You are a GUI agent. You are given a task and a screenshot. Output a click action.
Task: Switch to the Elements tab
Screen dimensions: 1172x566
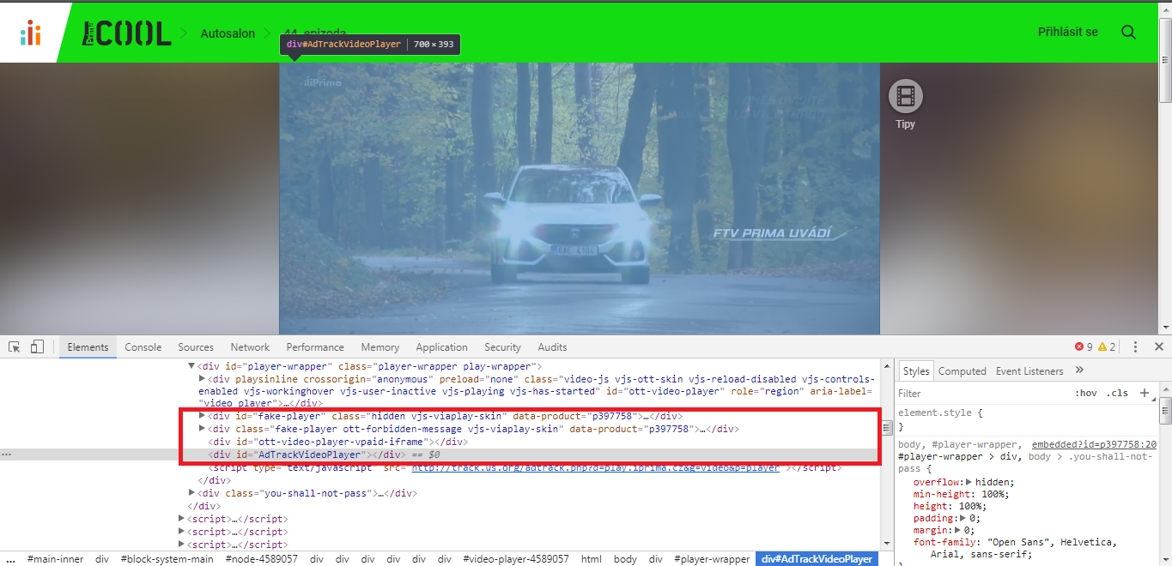pos(88,347)
